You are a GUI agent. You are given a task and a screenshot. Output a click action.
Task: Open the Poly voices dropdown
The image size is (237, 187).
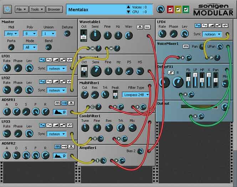coord(30,34)
